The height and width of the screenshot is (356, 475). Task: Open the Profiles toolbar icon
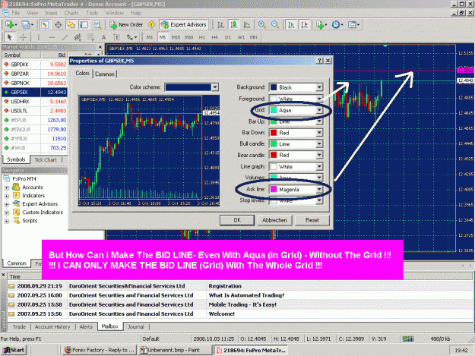[27, 24]
